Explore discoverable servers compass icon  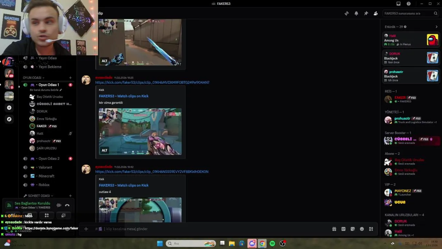tap(9, 119)
